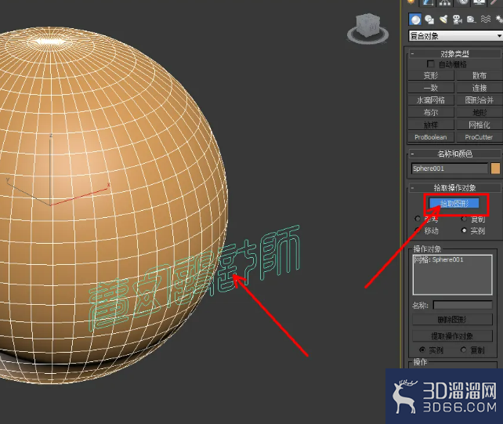Select the Systems gears icon
Viewport: 503px width, 424px height.
pyautogui.click(x=499, y=20)
